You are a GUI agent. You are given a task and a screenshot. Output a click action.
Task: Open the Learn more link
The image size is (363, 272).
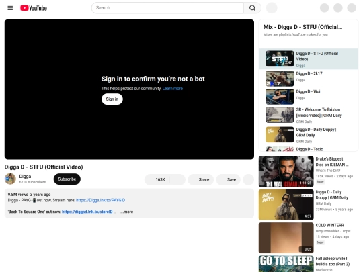[173, 89]
